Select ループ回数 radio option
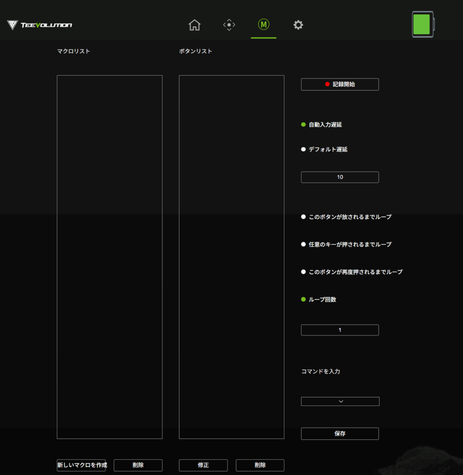Viewport: 463px width, 475px height. point(303,300)
